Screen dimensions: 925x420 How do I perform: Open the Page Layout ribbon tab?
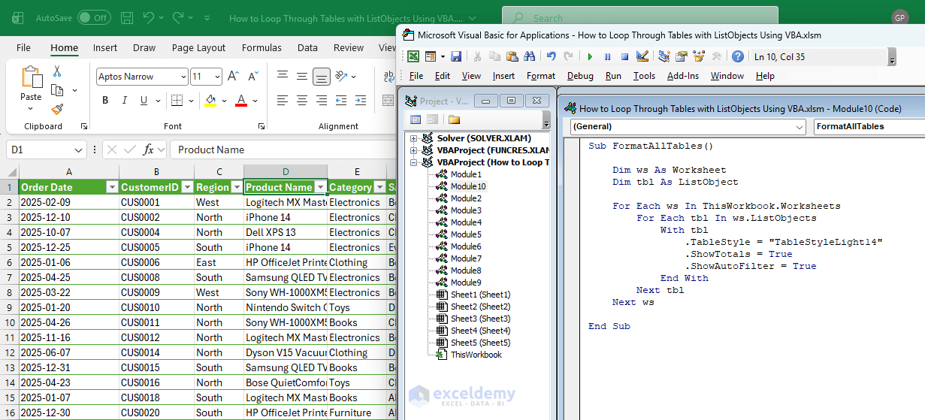[x=198, y=47]
